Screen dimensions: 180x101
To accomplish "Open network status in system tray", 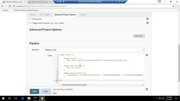I will click(x=160, y=98).
